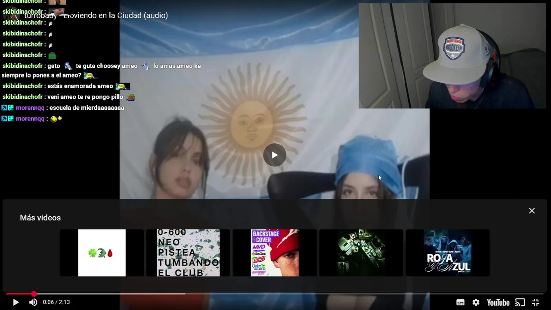Mute the video with the speaker icon

pyautogui.click(x=33, y=302)
